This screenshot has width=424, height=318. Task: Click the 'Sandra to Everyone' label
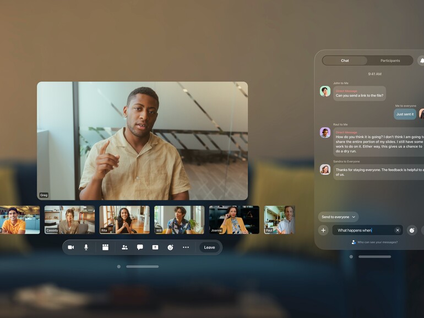click(x=346, y=162)
